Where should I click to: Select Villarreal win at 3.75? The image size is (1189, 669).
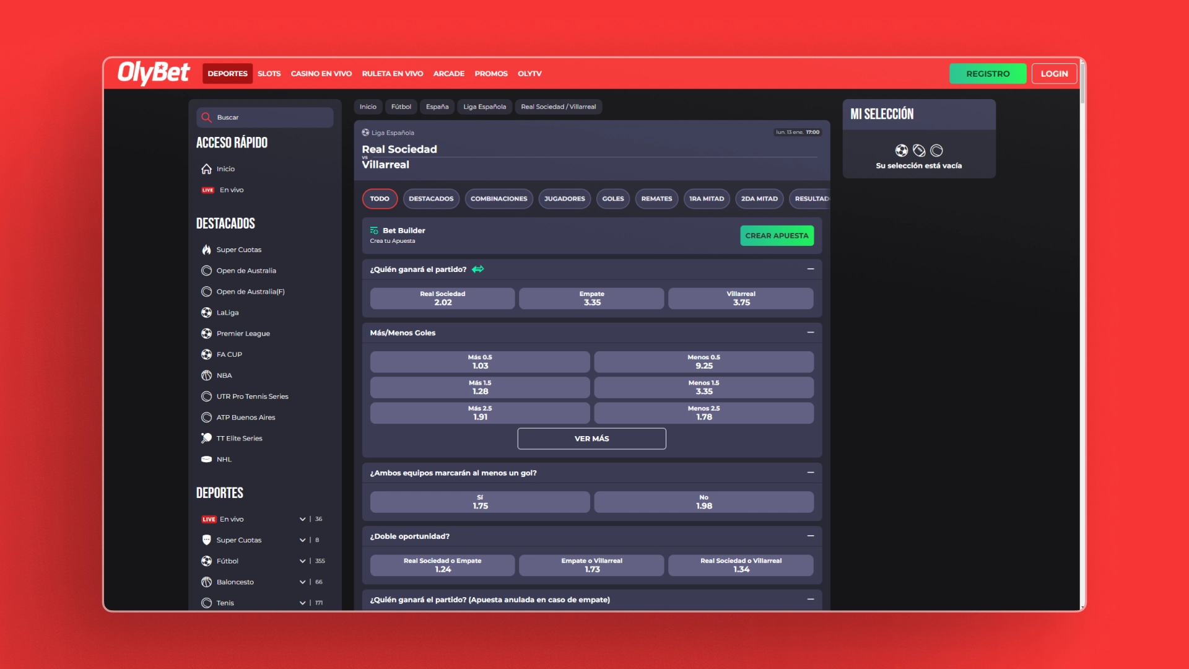741,299
